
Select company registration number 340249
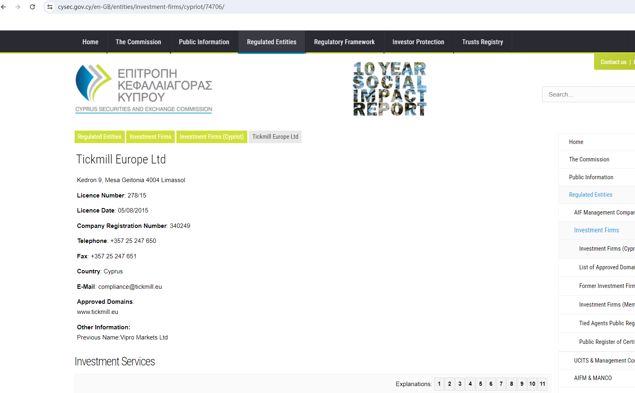pos(180,226)
